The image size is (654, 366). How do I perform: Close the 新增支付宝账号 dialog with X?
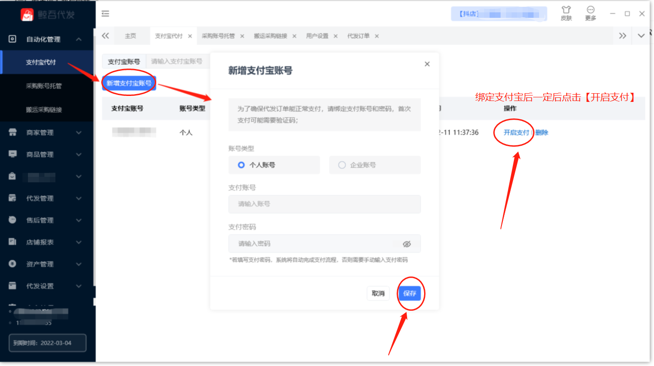pos(427,64)
